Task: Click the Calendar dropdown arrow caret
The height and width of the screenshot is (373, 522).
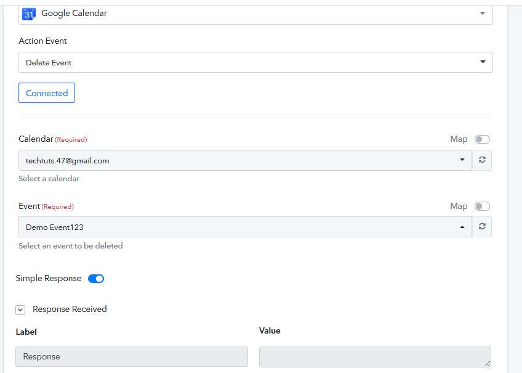Action: point(462,160)
